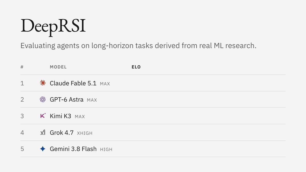The width and height of the screenshot is (306, 172).
Task: Click the Claude starburst logo icon
Action: click(43, 83)
